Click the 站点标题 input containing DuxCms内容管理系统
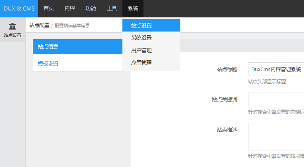Viewport: 304px width, 167px height. [276, 69]
